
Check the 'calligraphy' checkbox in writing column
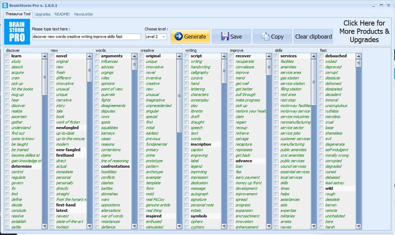pos(187,73)
